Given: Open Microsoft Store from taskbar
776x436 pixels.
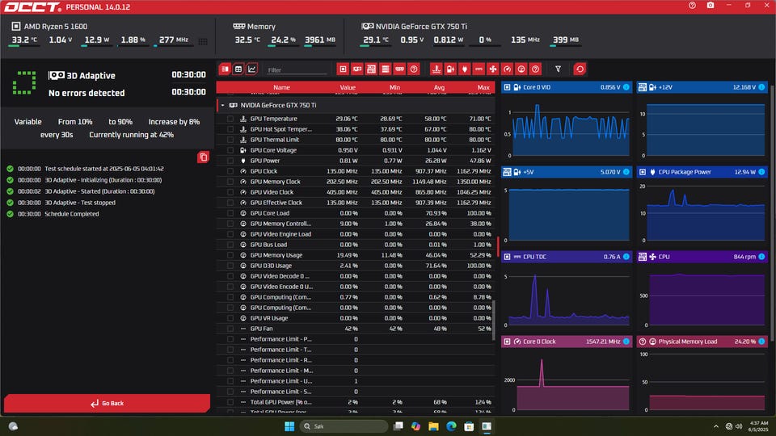Looking at the screenshot, I should tap(469, 426).
